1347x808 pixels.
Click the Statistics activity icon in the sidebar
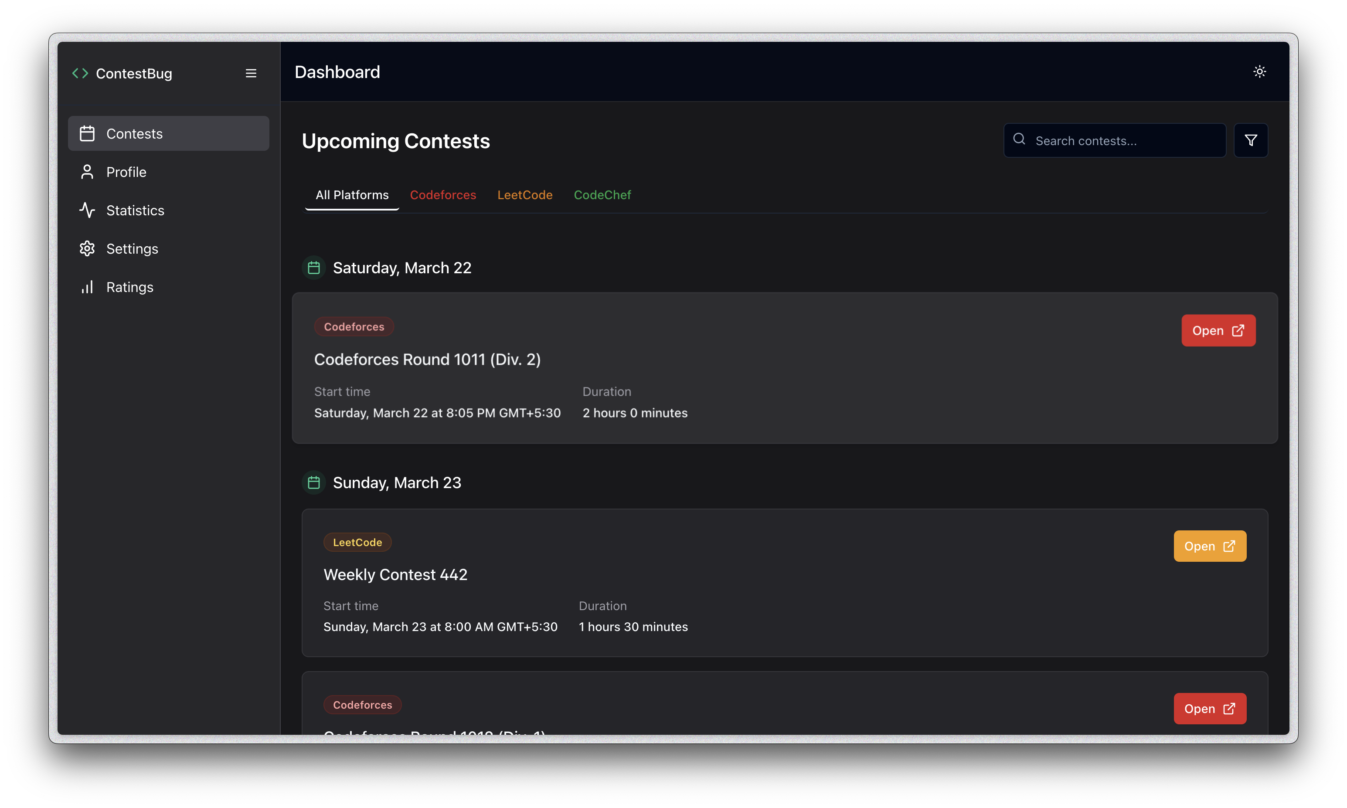[87, 210]
